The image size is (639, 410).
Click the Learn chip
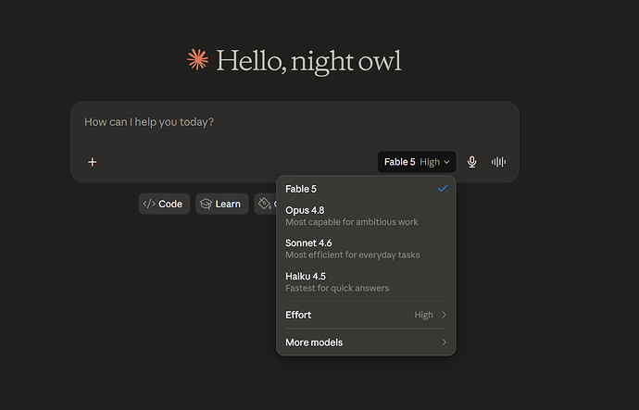(221, 204)
